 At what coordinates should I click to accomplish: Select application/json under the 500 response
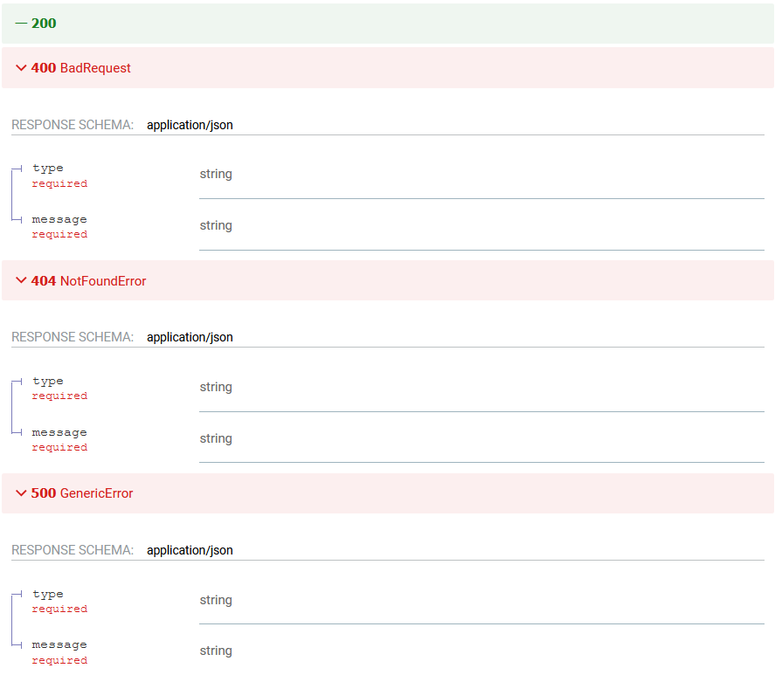[x=190, y=550]
